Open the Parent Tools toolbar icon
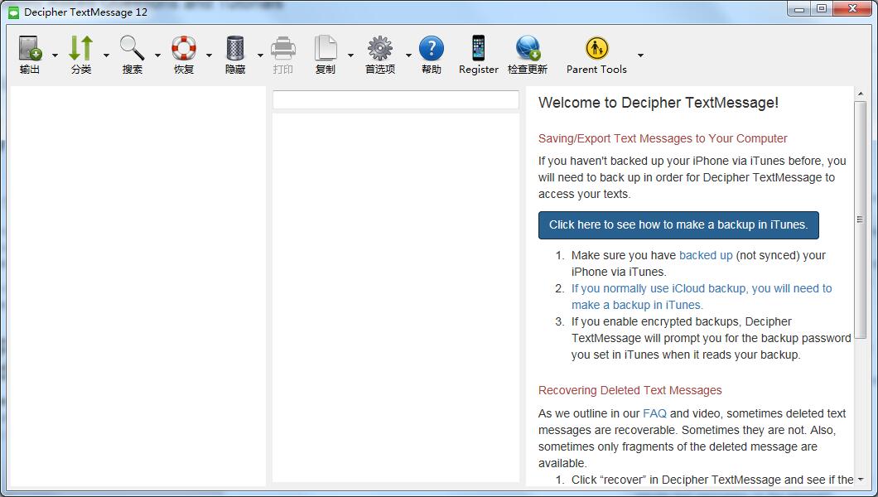878x497 pixels. pyautogui.click(x=596, y=50)
